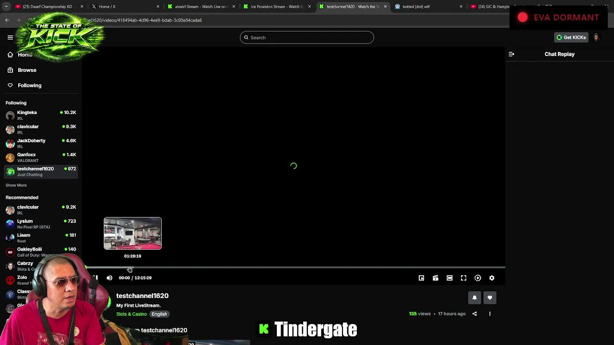This screenshot has width=614, height=345.
Task: Mute the video volume
Action: [x=109, y=278]
